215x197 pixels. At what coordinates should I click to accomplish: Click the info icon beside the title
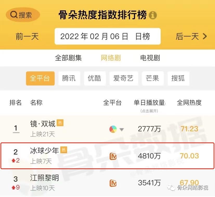pyautogui.click(x=153, y=15)
